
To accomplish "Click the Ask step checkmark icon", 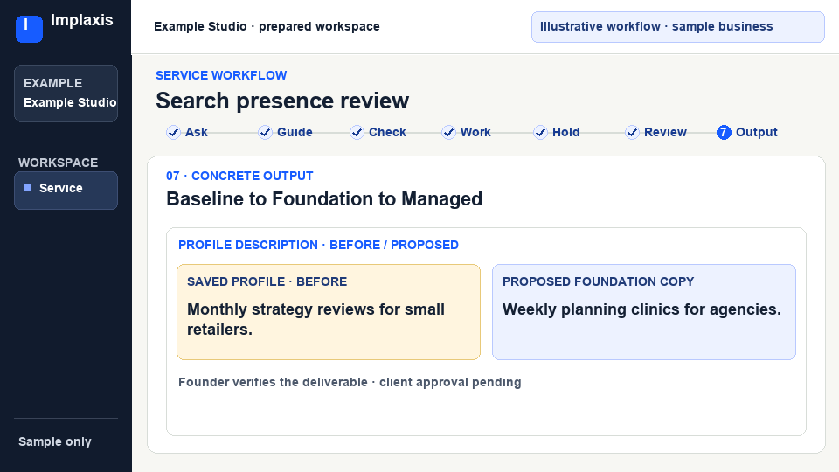I will point(173,132).
